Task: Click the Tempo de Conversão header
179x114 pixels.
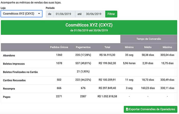Action: click(x=149, y=39)
